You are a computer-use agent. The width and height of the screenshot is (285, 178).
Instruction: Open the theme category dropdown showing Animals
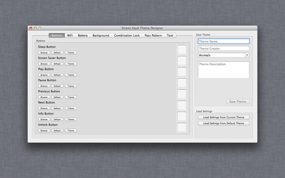[223, 55]
